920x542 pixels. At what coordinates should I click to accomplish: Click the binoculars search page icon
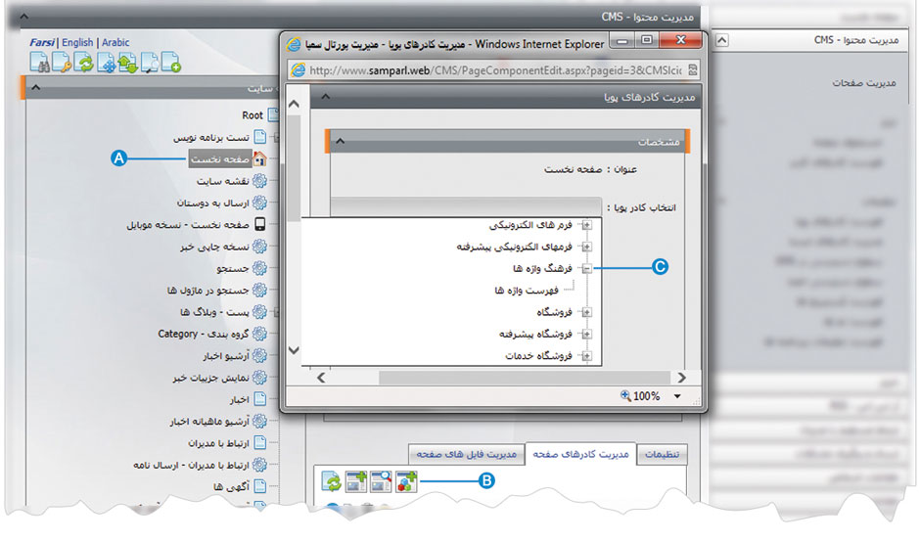click(x=40, y=65)
